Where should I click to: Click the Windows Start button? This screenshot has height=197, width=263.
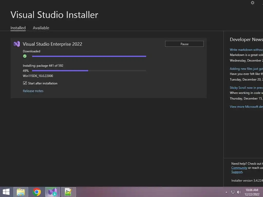(6, 192)
